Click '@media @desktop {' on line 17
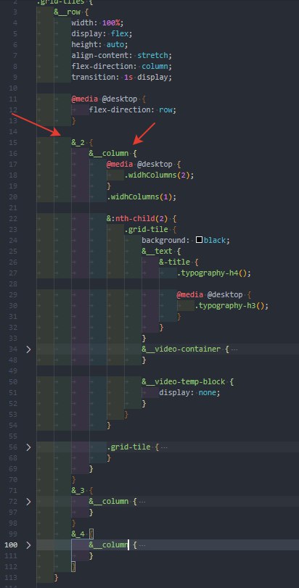Viewport: 299px width, 588px height. [144, 165]
